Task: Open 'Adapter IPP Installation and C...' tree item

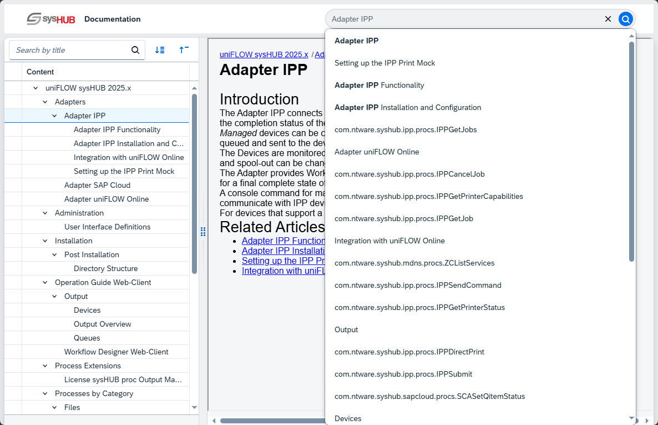Action: 128,143
